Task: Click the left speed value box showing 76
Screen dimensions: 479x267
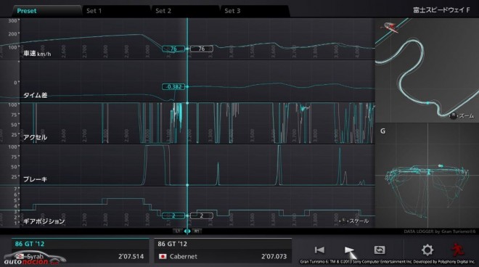Action: pyautogui.click(x=173, y=49)
